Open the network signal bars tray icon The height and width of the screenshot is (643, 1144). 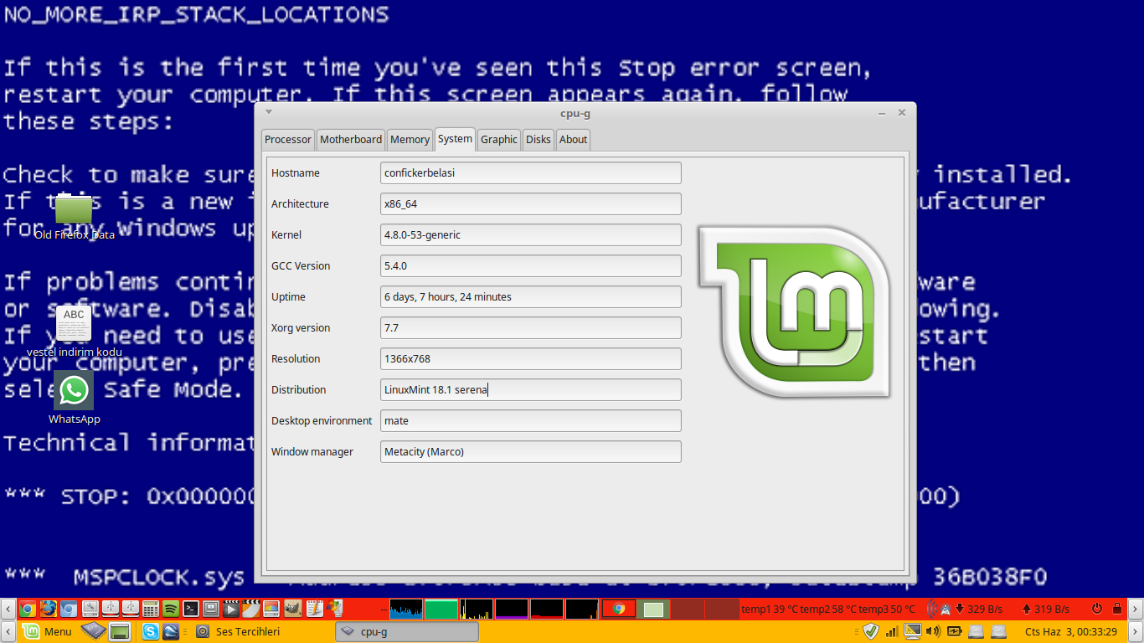[x=892, y=631]
